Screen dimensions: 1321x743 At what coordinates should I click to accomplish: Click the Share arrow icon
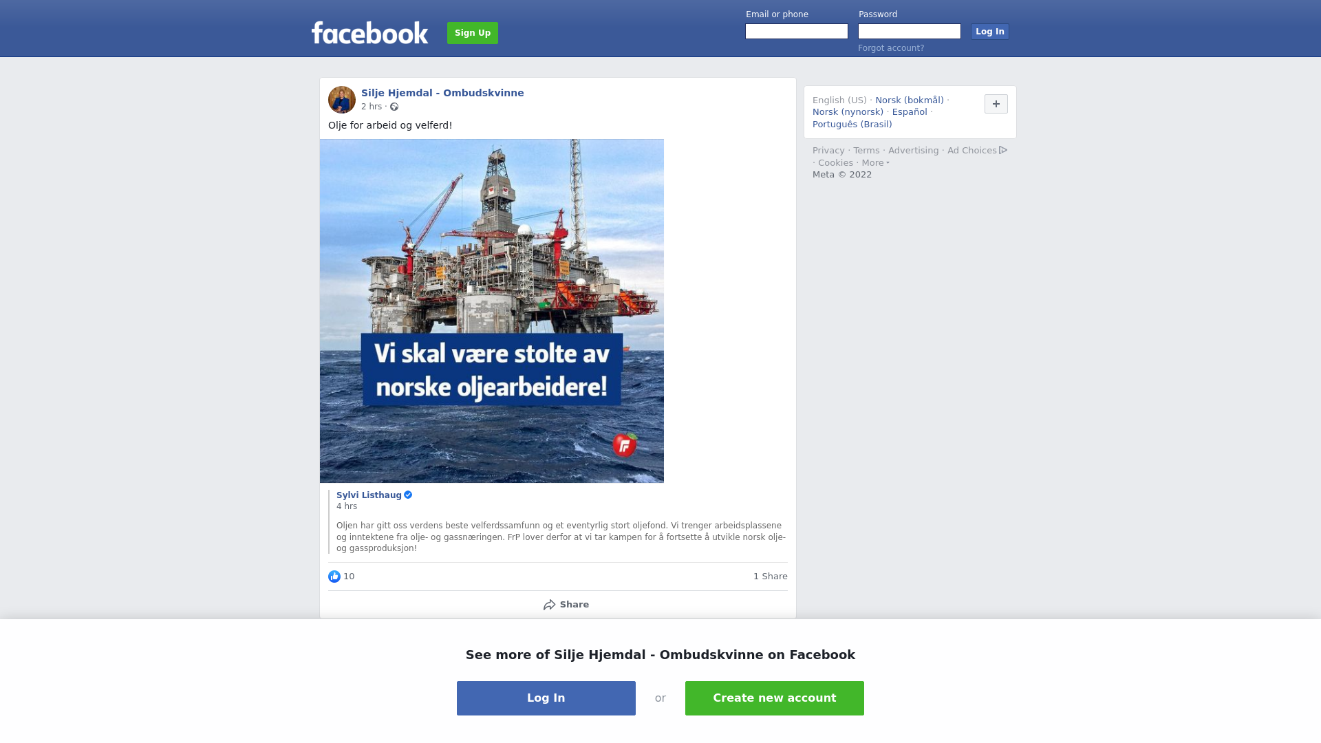click(549, 605)
